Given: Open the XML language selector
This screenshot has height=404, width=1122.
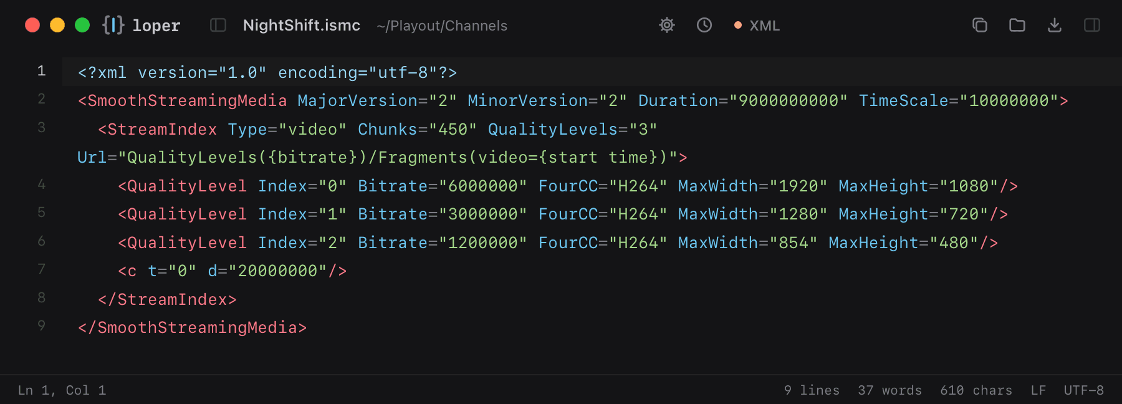Looking at the screenshot, I should click(757, 26).
